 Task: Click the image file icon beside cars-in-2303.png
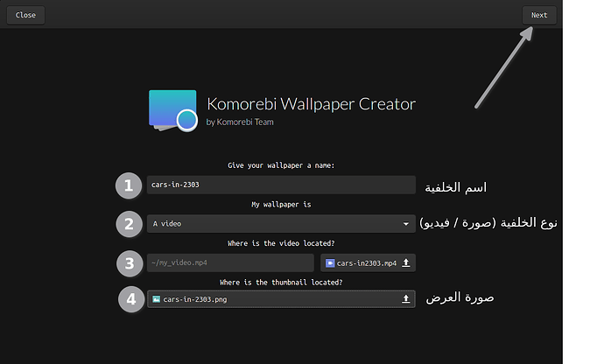point(156,299)
